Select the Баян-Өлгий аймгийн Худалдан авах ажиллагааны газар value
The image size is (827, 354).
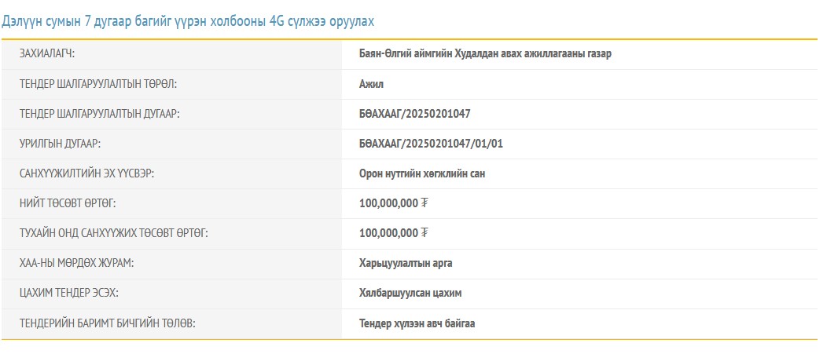click(x=484, y=54)
